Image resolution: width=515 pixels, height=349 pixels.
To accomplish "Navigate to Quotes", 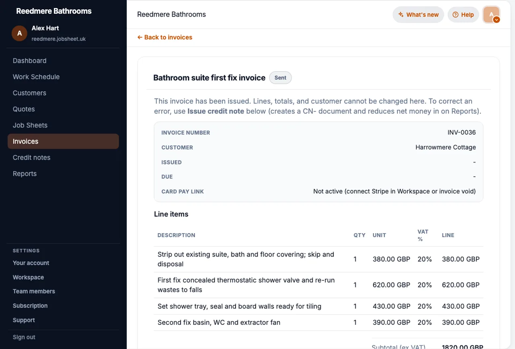I will click(24, 109).
